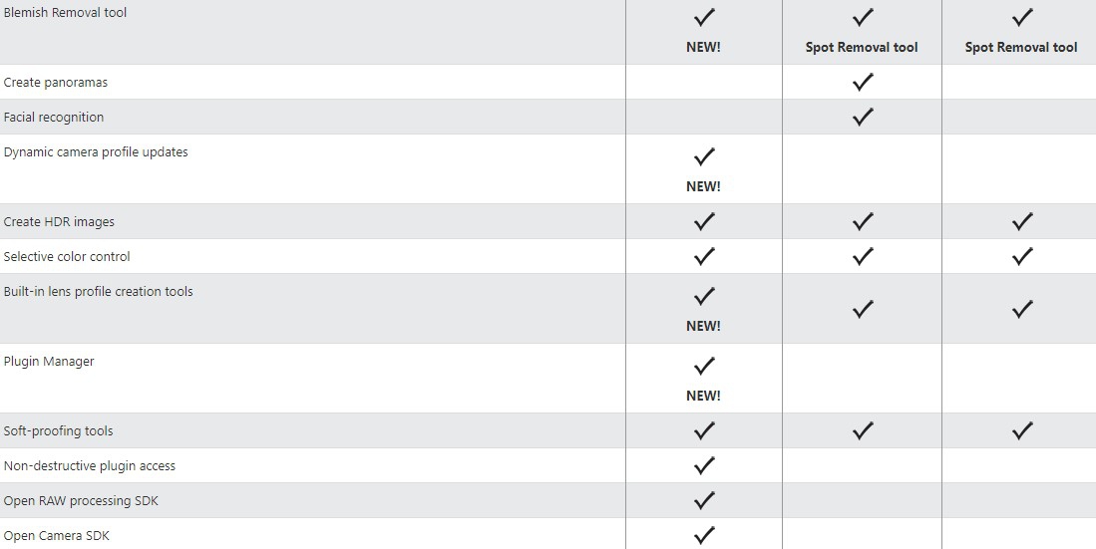Click the lens profile creation middle-column checkmark
This screenshot has width=1096, height=549.
pyautogui.click(x=863, y=309)
